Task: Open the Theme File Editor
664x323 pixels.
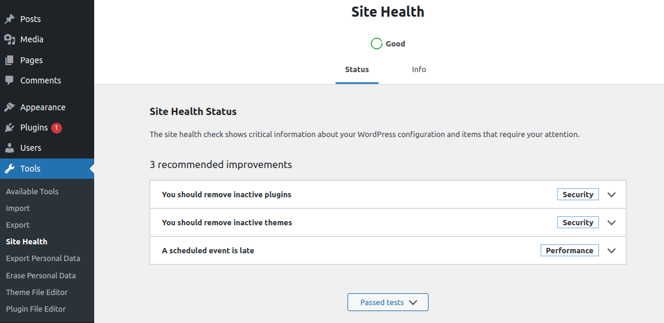Action: [x=37, y=293]
